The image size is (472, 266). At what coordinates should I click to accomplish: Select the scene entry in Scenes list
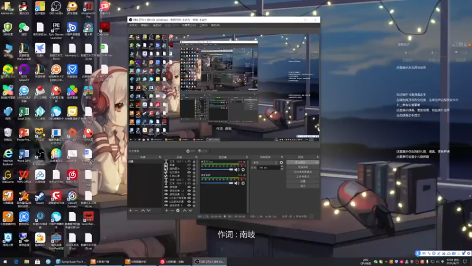[145, 161]
